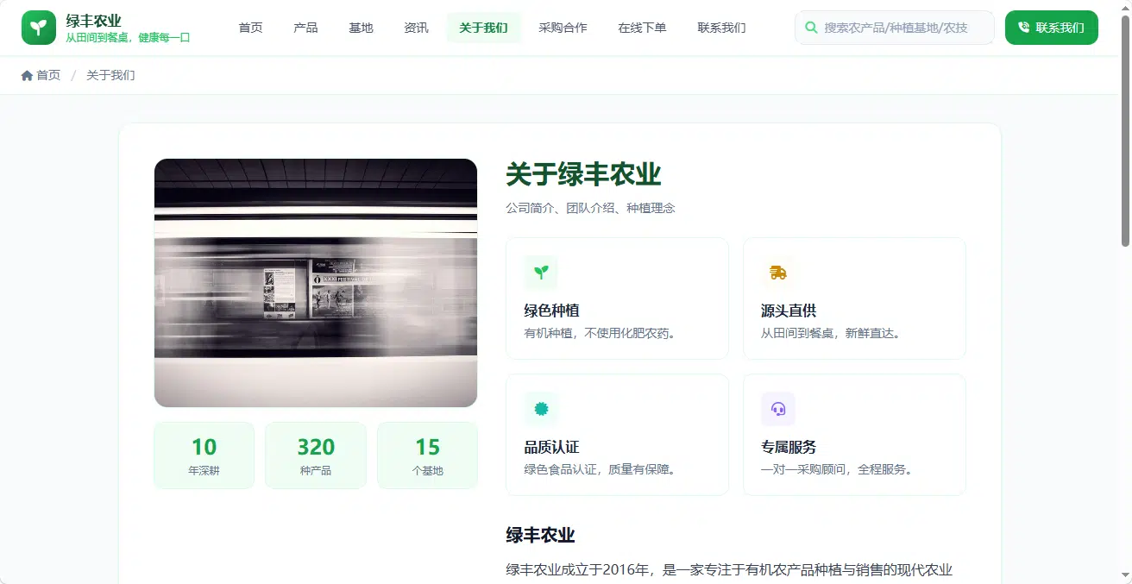This screenshot has width=1132, height=584.
Task: Go to 在线下单 in the navigation
Action: (642, 28)
